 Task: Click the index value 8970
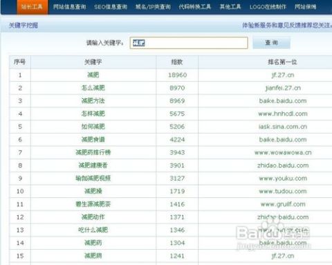click(177, 88)
